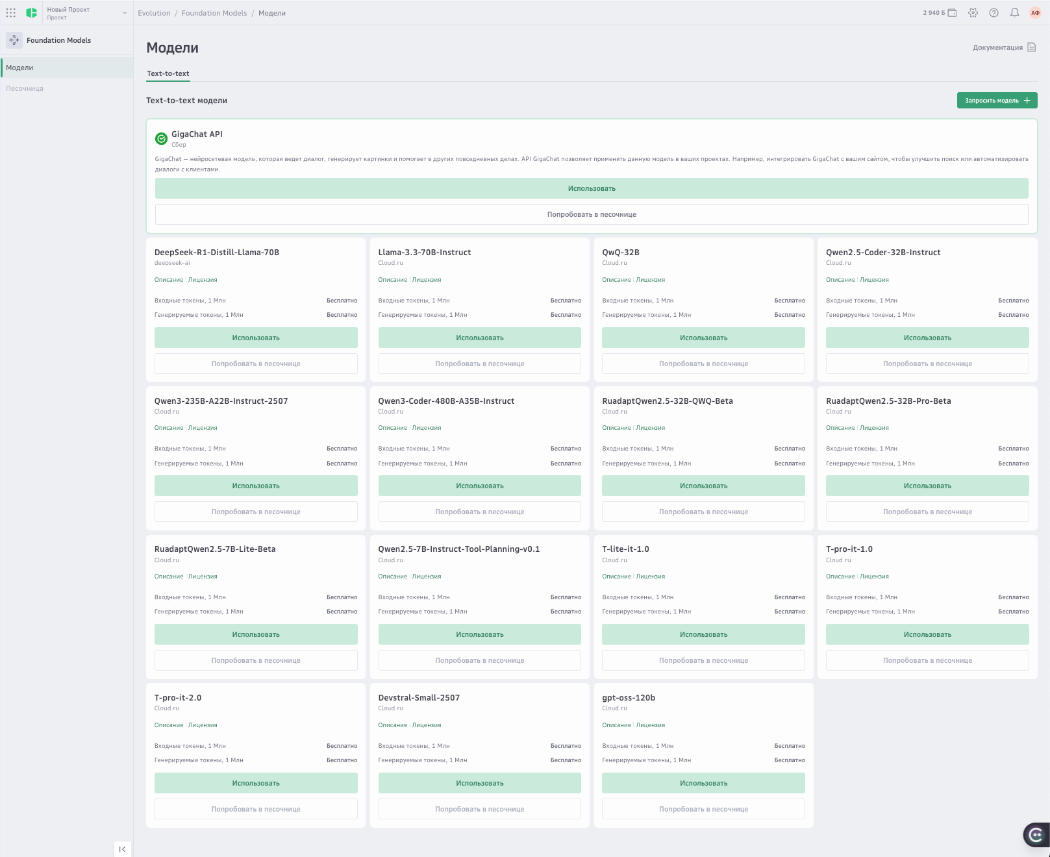The height and width of the screenshot is (857, 1050).
Task: Click the Foundation Models sidebar header
Action: (58, 40)
